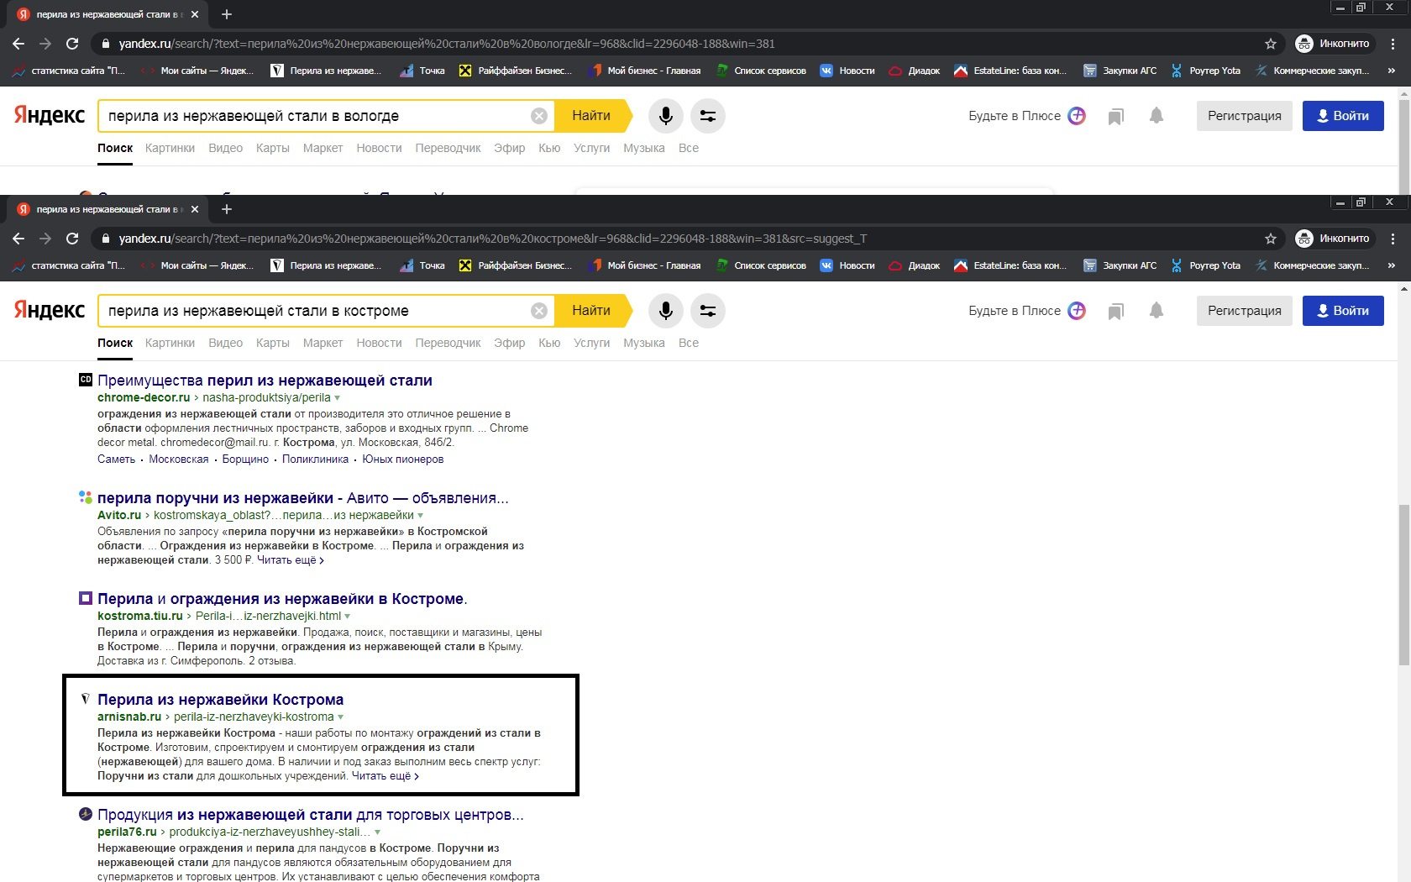The width and height of the screenshot is (1411, 882).
Task: Show more bookmarks chevron in Vologda window
Action: tap(1392, 71)
